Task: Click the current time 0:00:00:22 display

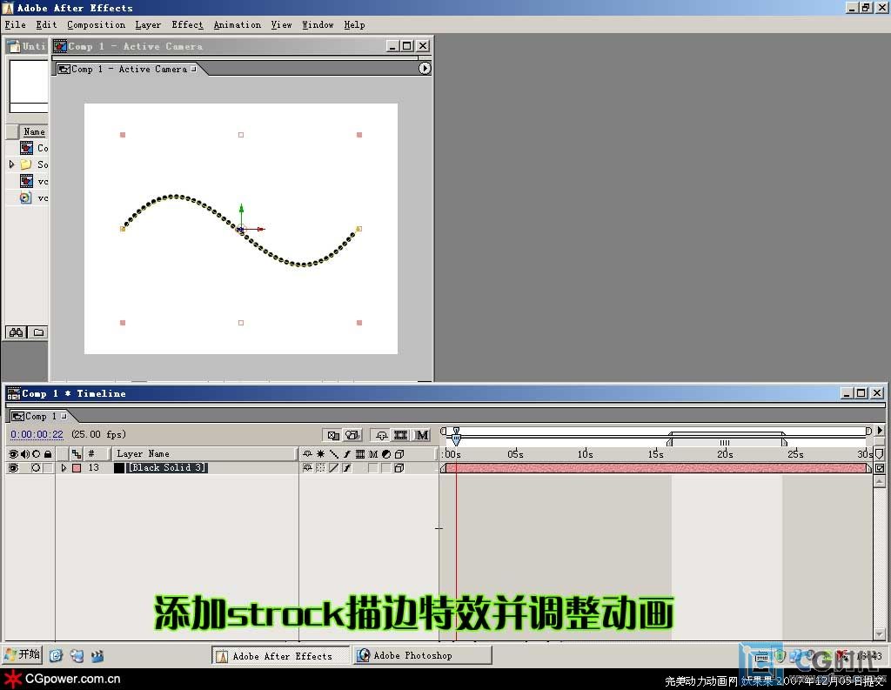Action: point(37,434)
